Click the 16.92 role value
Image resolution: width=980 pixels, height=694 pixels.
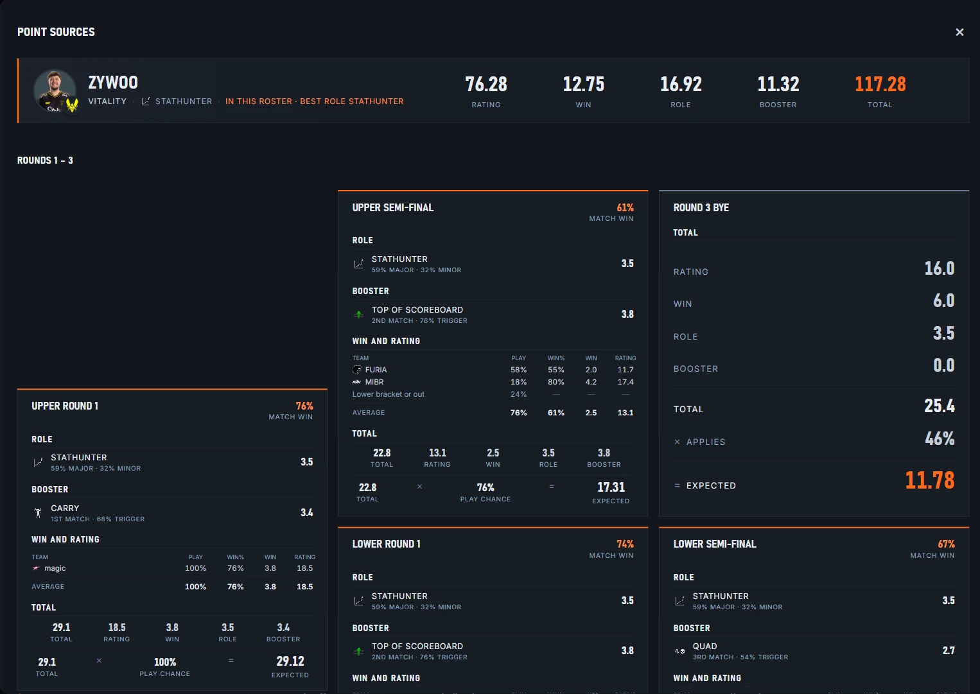pos(681,84)
